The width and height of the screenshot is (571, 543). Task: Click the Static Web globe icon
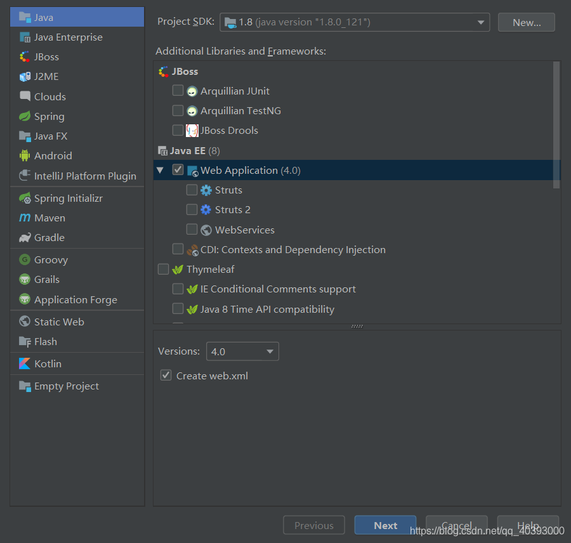25,322
